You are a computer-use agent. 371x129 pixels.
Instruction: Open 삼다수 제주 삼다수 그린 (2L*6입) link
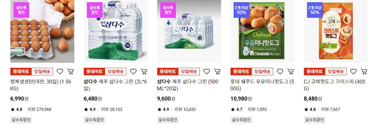tap(115, 85)
